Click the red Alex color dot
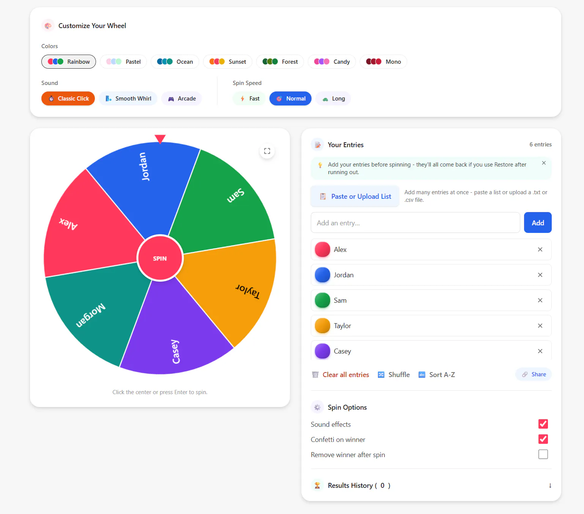Viewport: 584px width, 514px height. coord(323,249)
